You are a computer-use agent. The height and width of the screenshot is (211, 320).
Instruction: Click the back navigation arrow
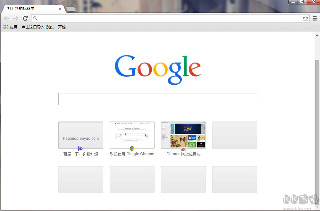[6, 18]
